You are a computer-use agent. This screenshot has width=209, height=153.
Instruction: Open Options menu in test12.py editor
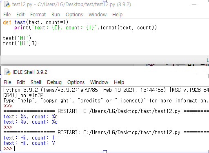tap(74, 15)
